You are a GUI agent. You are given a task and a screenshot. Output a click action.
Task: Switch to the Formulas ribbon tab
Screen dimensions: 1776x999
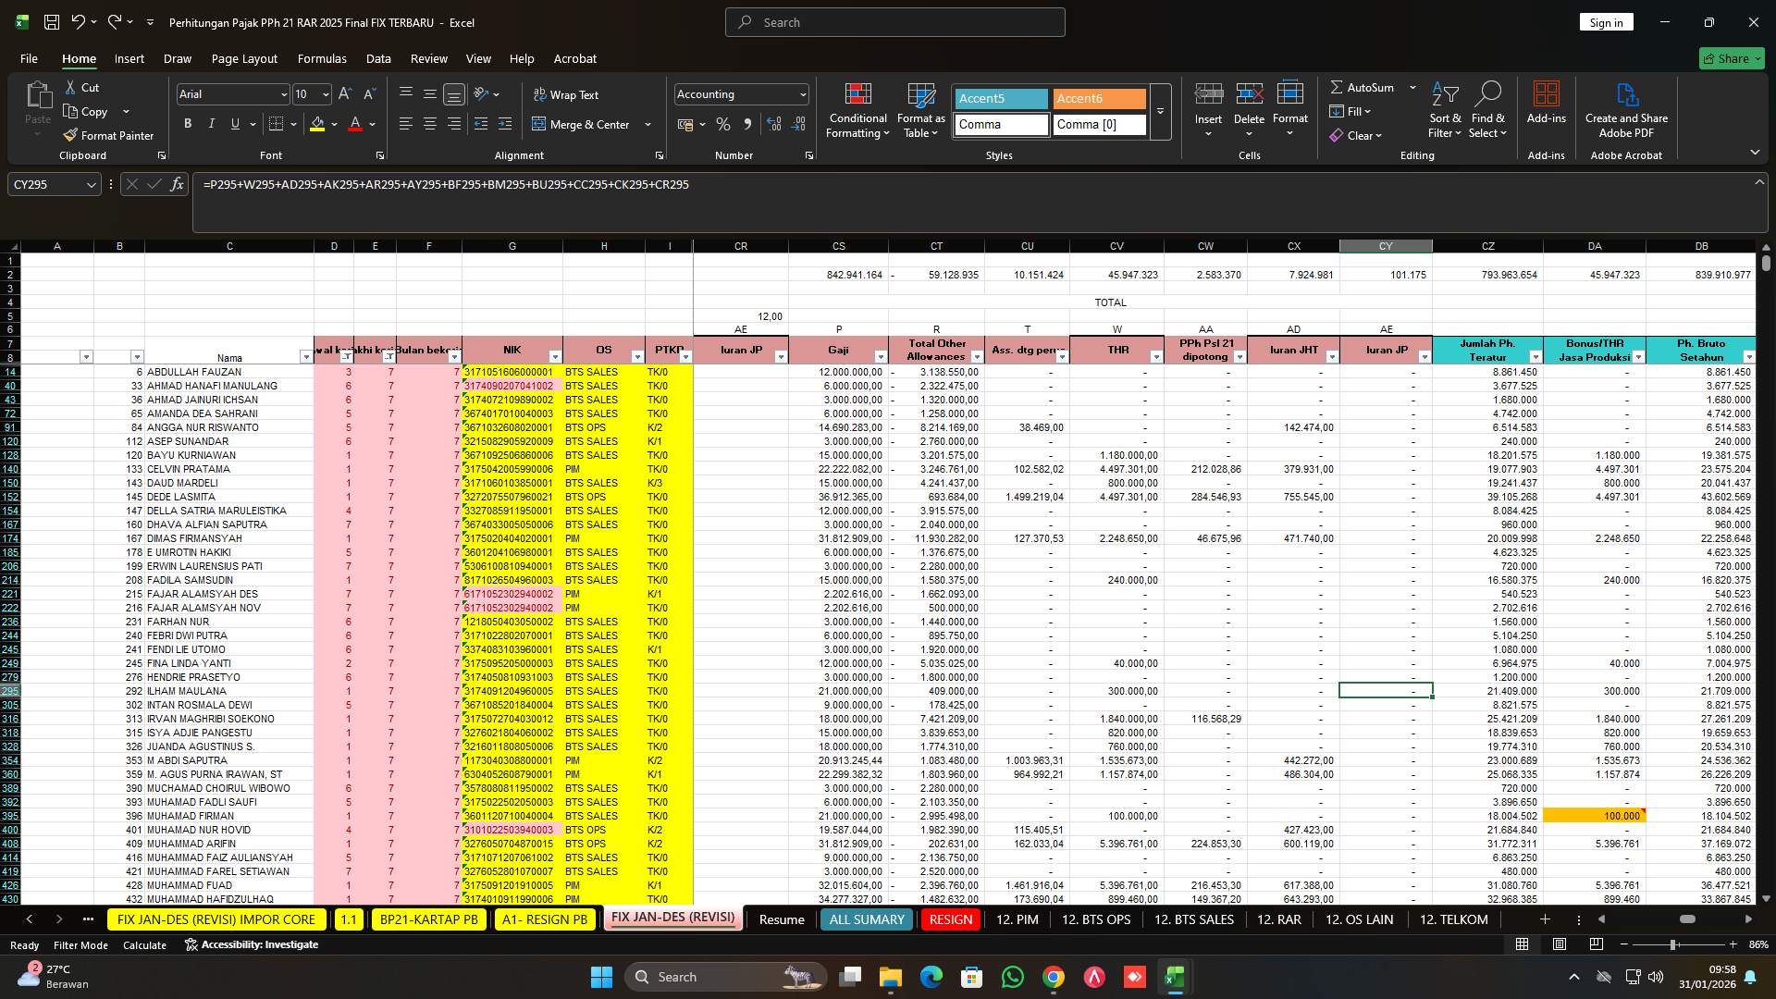tap(322, 58)
